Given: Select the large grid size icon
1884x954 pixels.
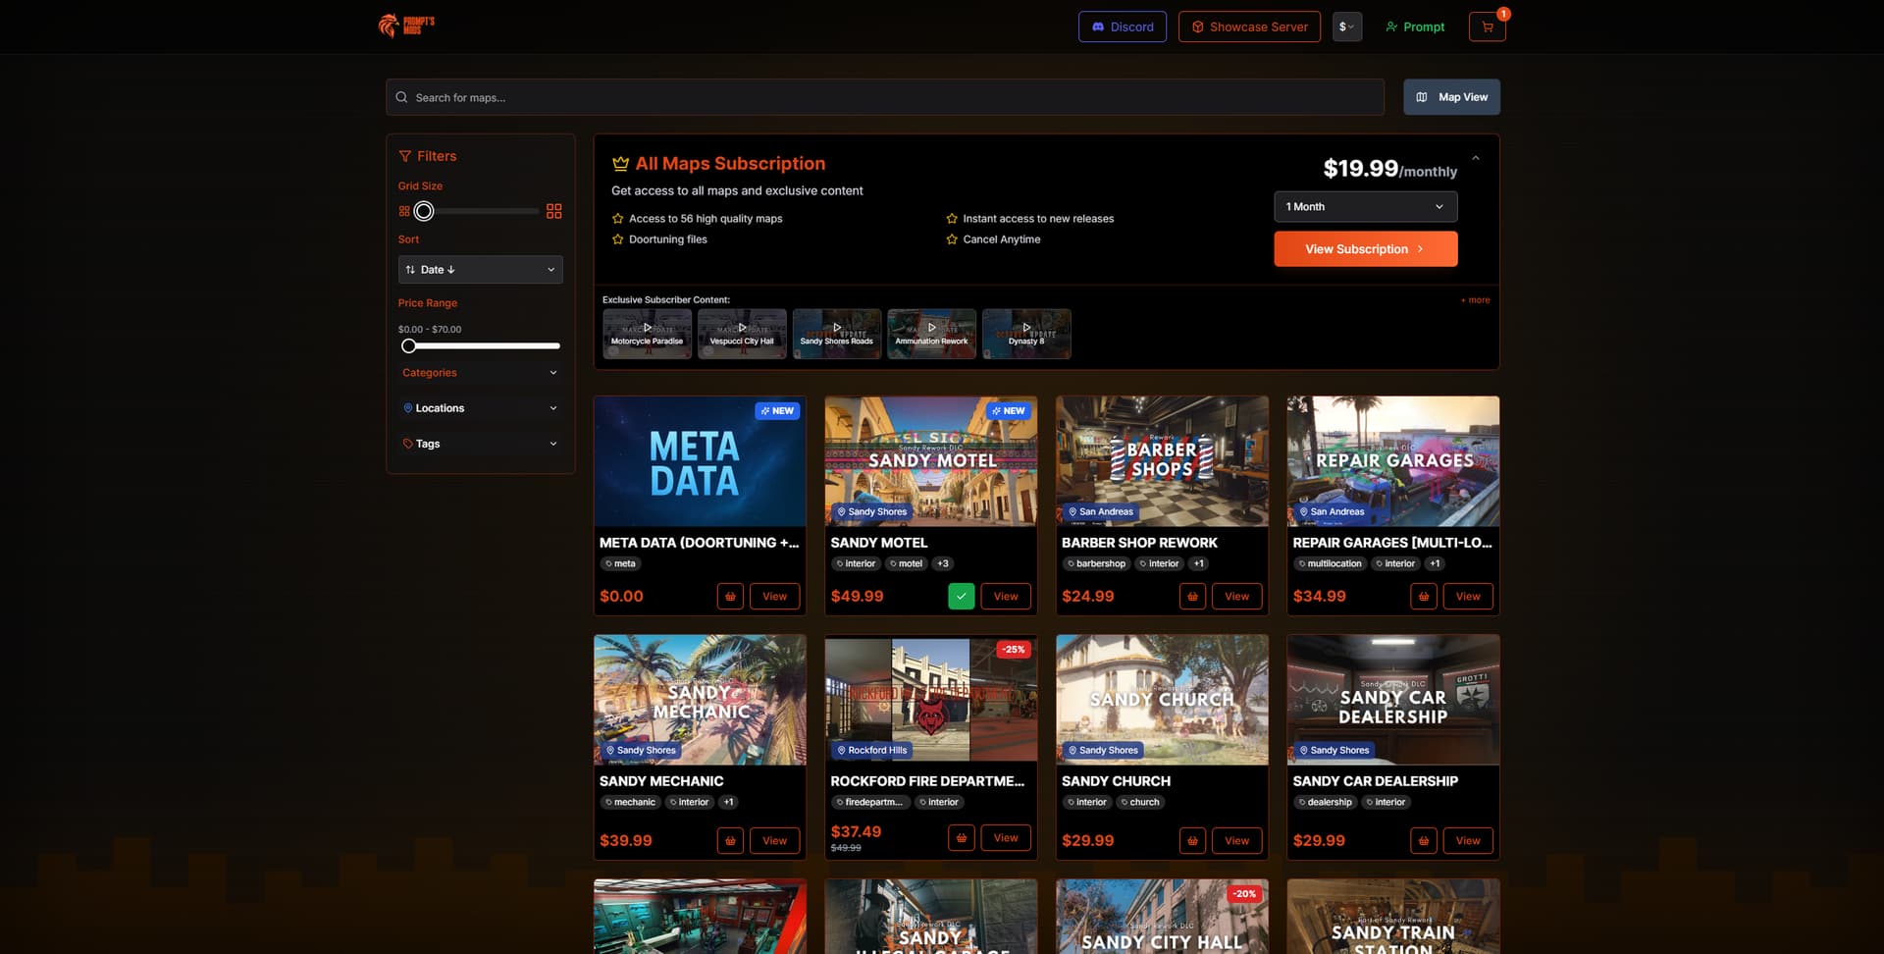Looking at the screenshot, I should point(554,211).
